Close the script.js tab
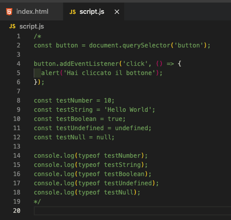Image resolution: width=231 pixels, height=220 pixels. [x=117, y=12]
